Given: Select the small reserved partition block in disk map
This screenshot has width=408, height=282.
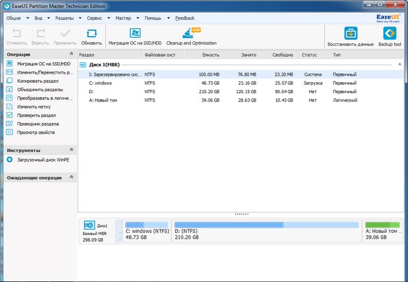Looking at the screenshot, I should pyautogui.click(x=119, y=231).
